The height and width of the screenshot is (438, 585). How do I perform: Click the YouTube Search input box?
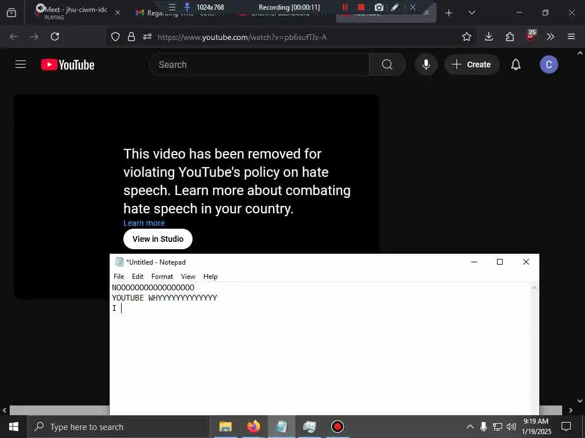(259, 64)
